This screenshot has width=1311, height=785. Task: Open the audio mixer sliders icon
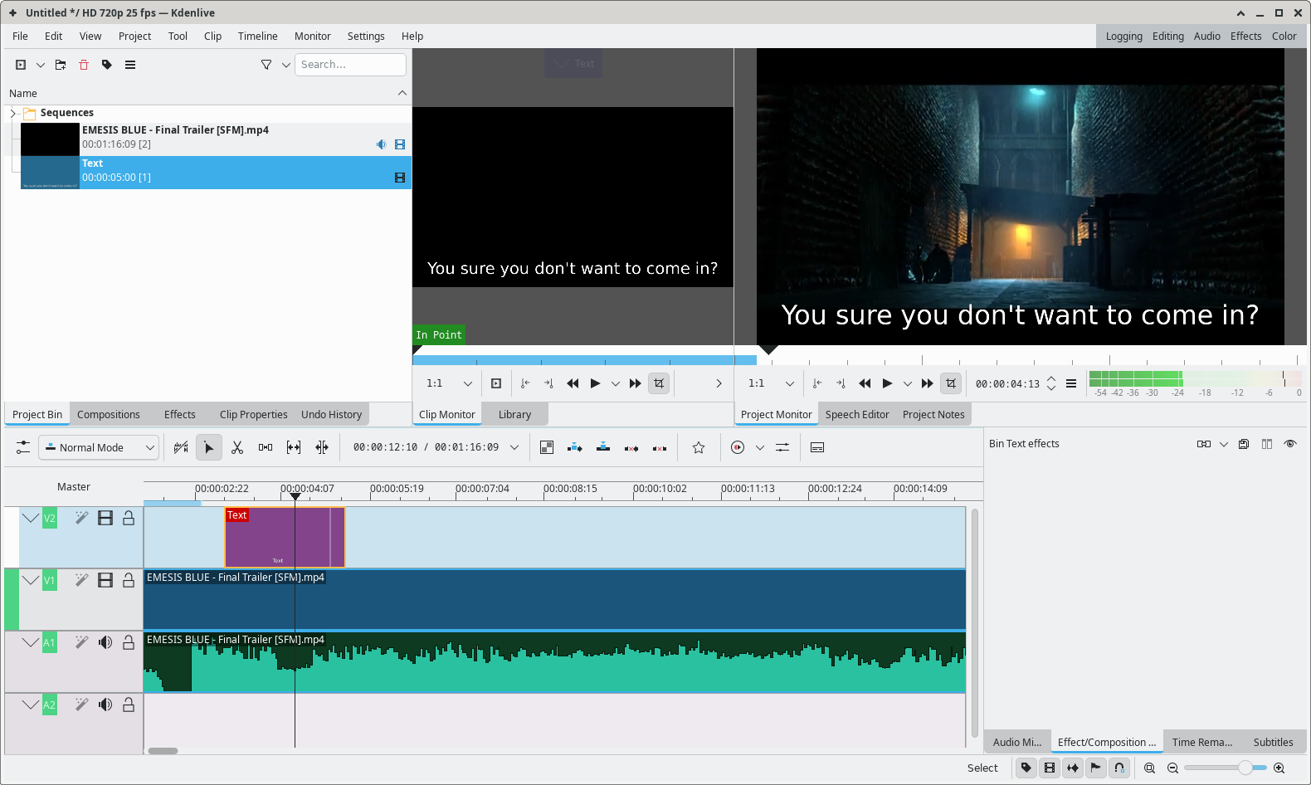[x=782, y=447]
